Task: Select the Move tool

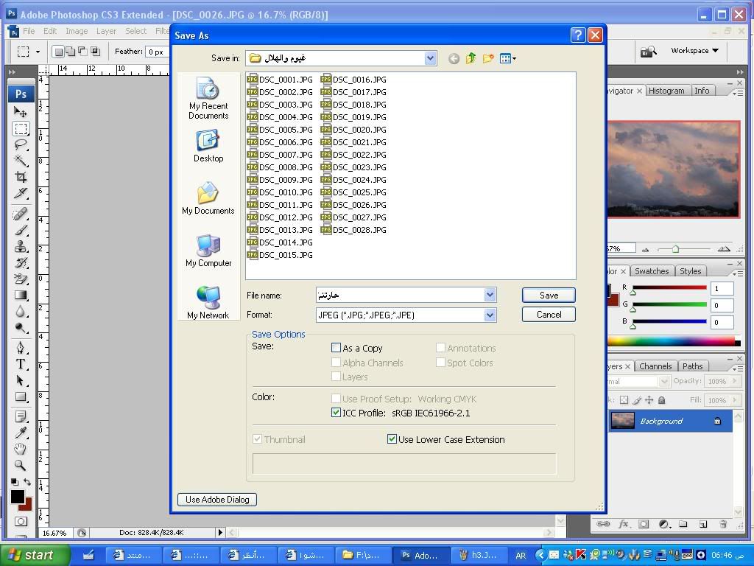Action: [x=21, y=112]
